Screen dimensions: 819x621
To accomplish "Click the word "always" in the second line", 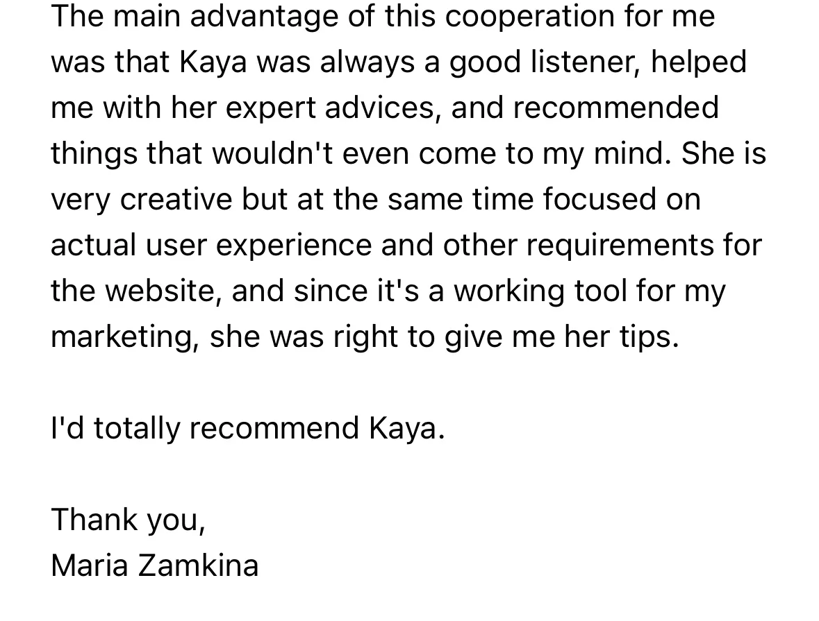I will 367,62.
